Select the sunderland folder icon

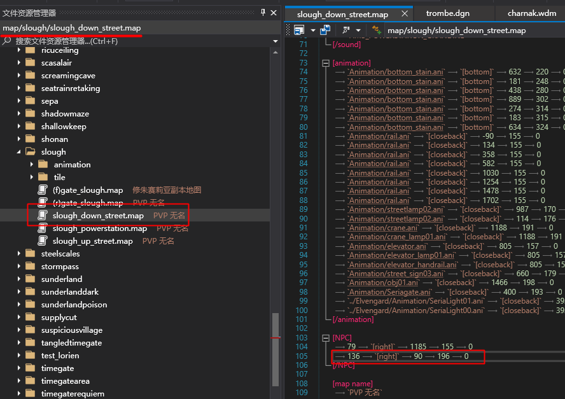[31, 279]
